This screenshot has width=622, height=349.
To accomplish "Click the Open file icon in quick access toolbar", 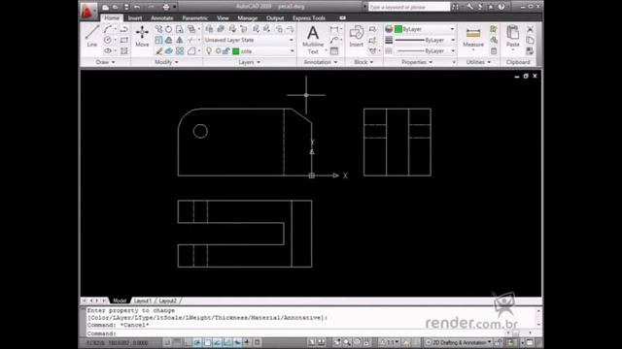I will point(116,7).
